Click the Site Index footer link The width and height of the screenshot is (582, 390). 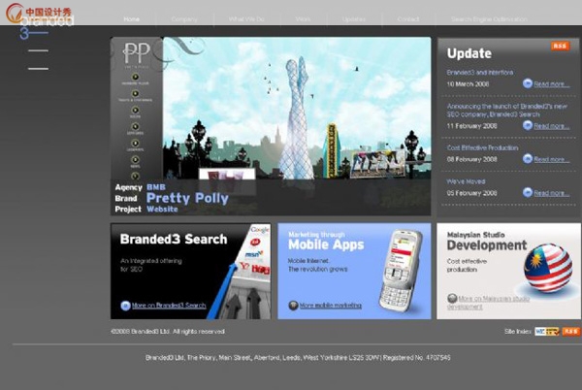click(518, 332)
